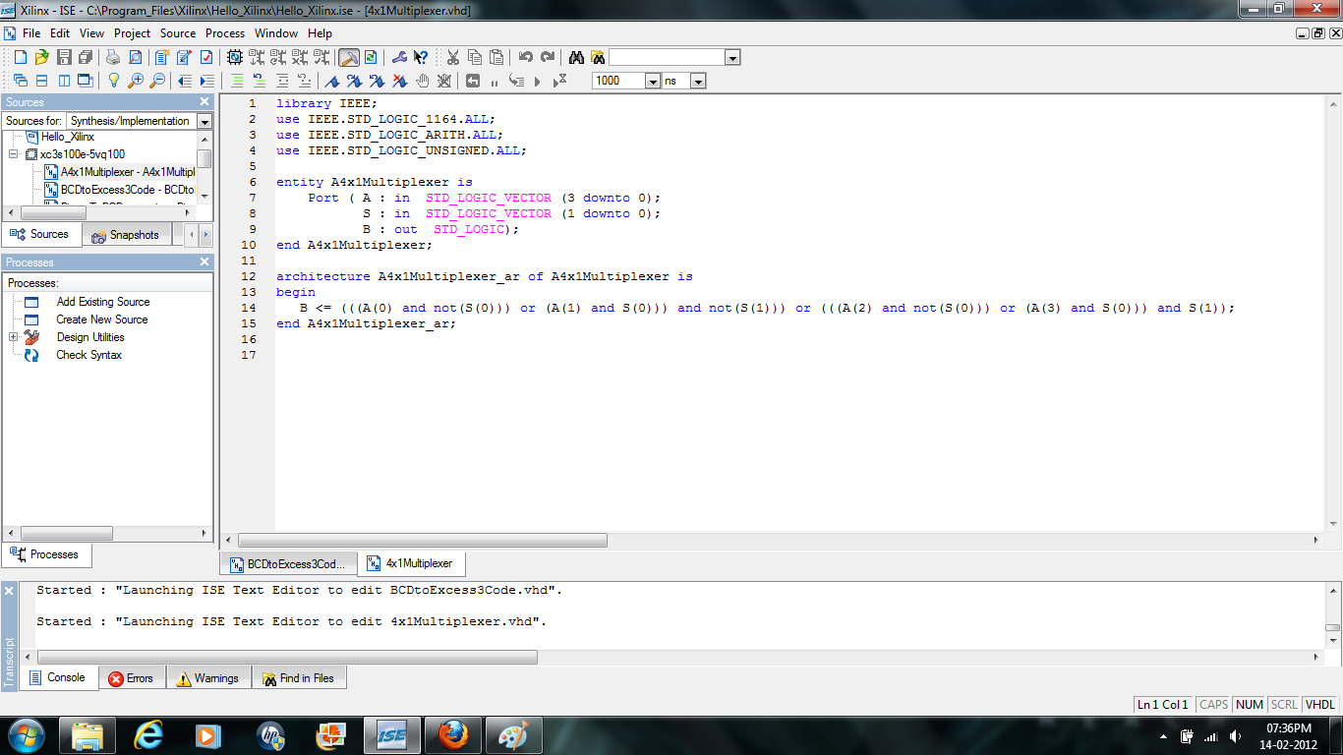The image size is (1343, 755).
Task: Click the wrench preferences icon
Action: [399, 57]
